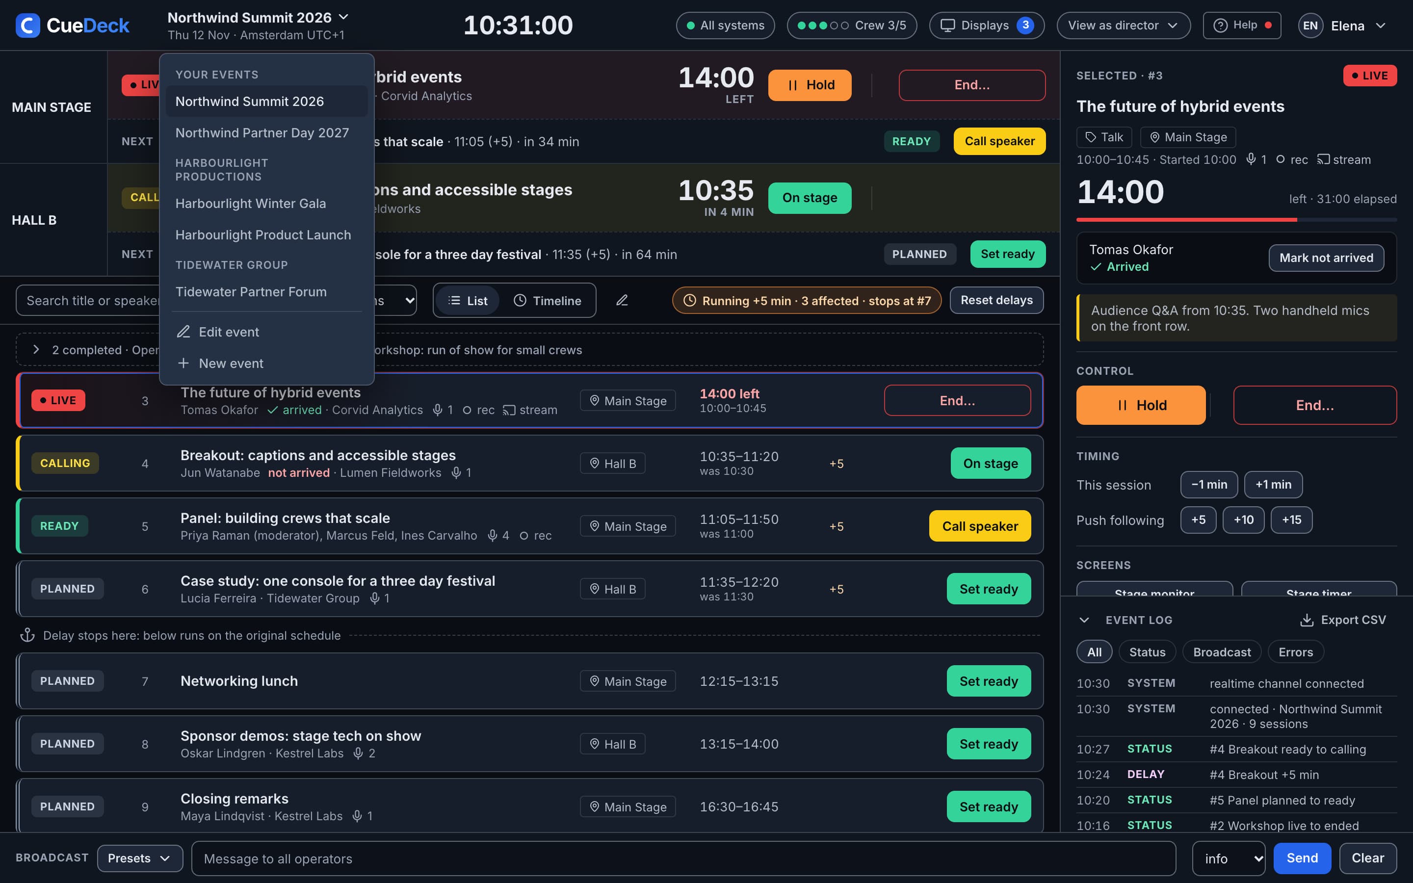Select Harbourlight Winter Gala event
This screenshot has height=883, width=1413.
(x=266, y=203)
